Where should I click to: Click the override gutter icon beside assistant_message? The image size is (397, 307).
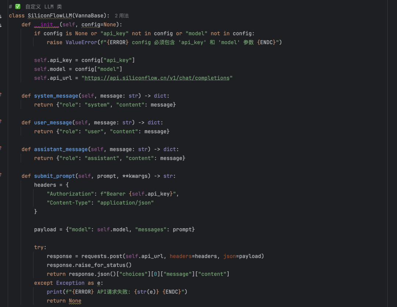coord(1,148)
